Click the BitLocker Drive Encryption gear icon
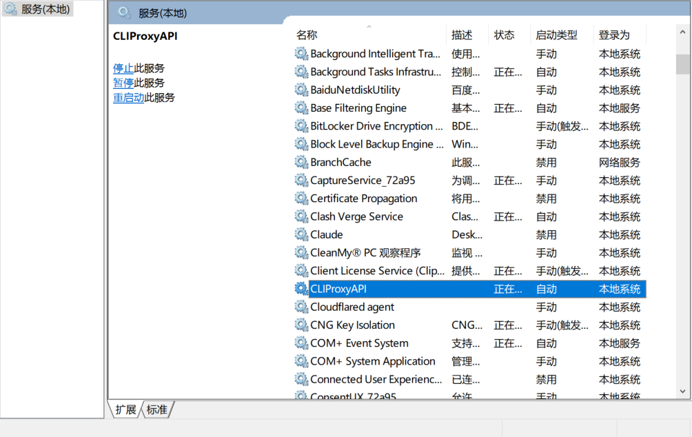692x437 pixels. (x=301, y=126)
